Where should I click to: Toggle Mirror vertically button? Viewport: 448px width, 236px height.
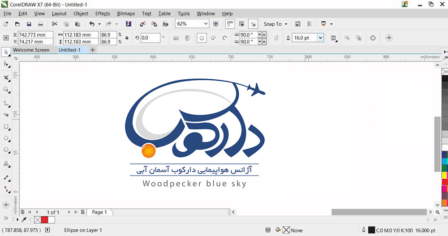tap(187, 38)
